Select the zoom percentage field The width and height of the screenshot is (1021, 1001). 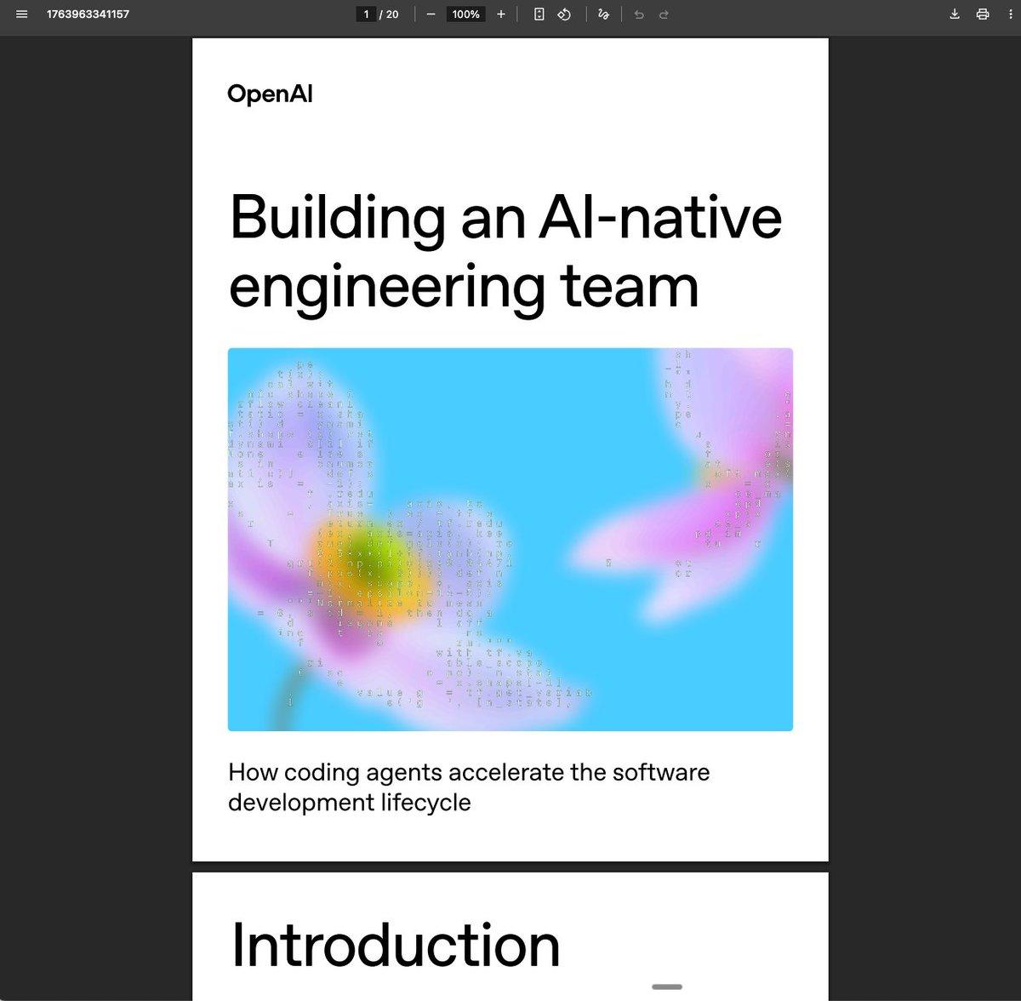coord(465,14)
